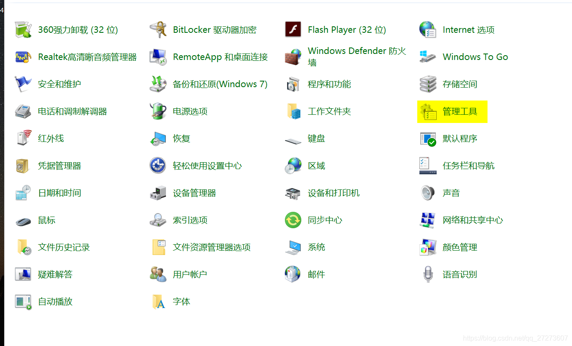This screenshot has height=346, width=572.
Task: Click the Internet 选项 link text
Action: (x=469, y=30)
